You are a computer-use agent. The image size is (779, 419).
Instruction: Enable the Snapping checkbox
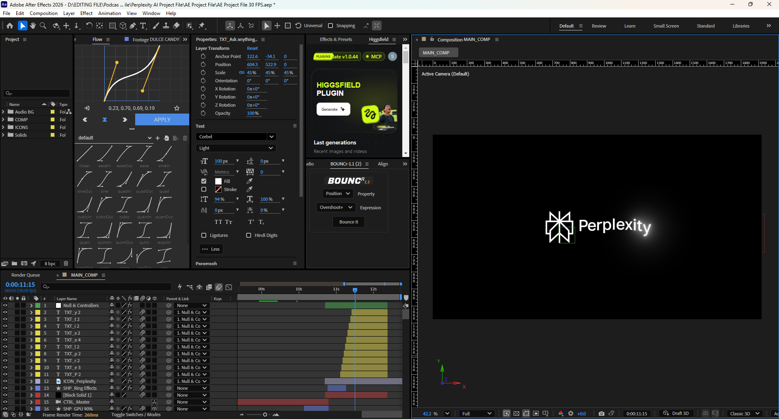pyautogui.click(x=330, y=26)
